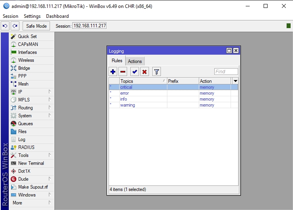The image size is (293, 210).
Task: Expand the More submenu arrow
Action: pyautogui.click(x=50, y=202)
